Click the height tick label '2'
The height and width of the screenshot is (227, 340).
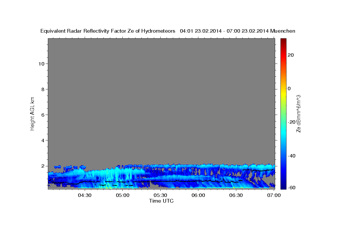click(43, 166)
